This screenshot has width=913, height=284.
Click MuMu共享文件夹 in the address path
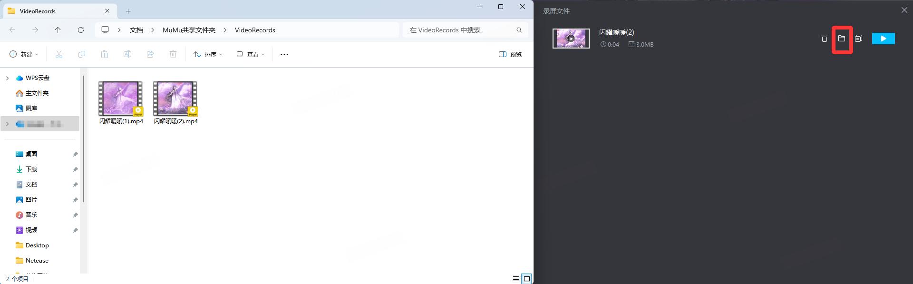pyautogui.click(x=189, y=30)
